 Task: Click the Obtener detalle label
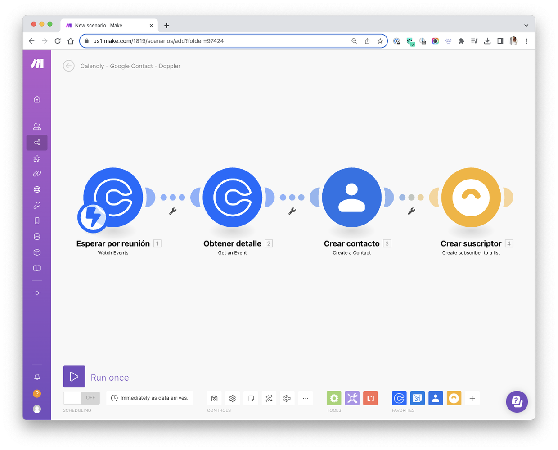click(232, 243)
